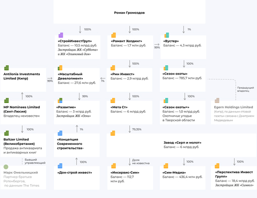Click the Baltzer Limited (Великобритания) card
The width and height of the screenshot is (257, 198).
[23, 145]
